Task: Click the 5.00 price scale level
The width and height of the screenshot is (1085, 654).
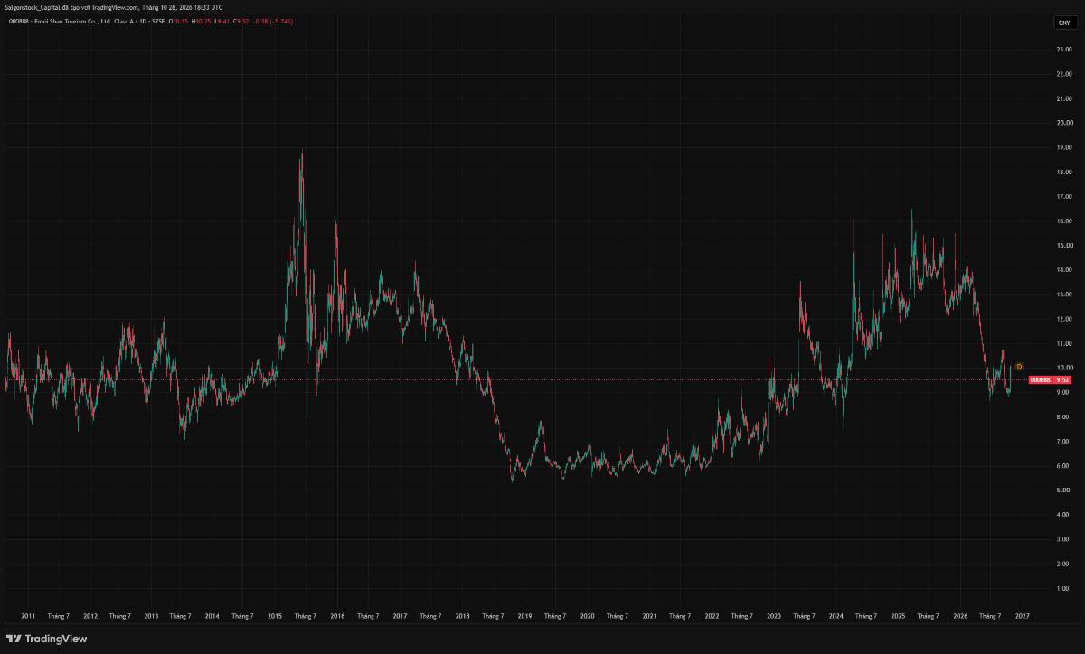Action: (1064, 490)
